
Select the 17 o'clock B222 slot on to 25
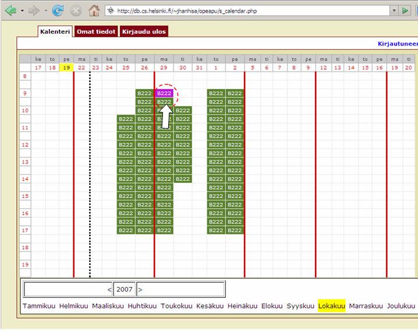(126, 231)
